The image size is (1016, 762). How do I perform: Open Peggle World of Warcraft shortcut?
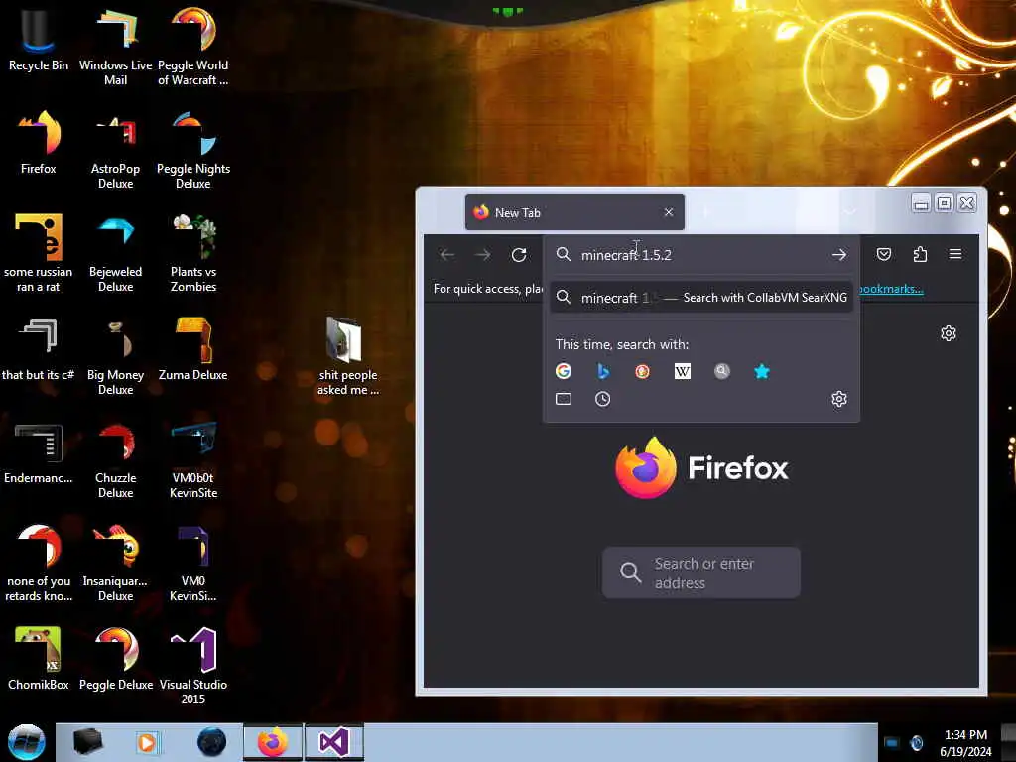[x=193, y=47]
